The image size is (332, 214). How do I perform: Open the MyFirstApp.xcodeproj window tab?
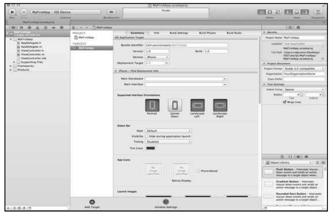38,22
